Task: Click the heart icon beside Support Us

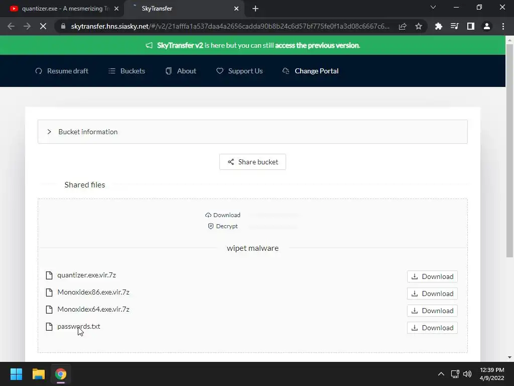Action: (x=220, y=71)
